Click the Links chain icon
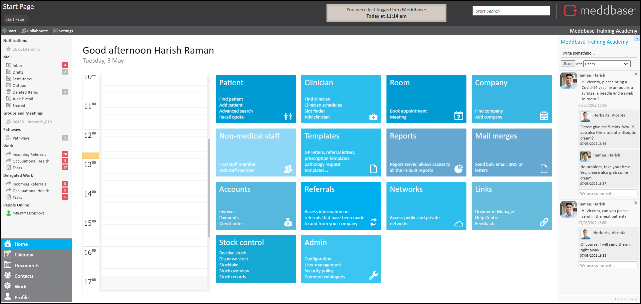 click(544, 222)
